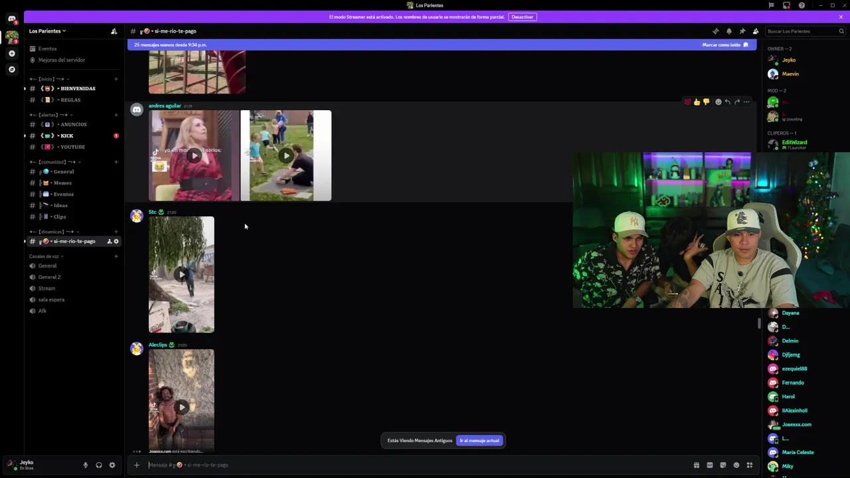Select the Los Parientes server icon
Image resolution: width=850 pixels, height=478 pixels.
click(x=12, y=37)
